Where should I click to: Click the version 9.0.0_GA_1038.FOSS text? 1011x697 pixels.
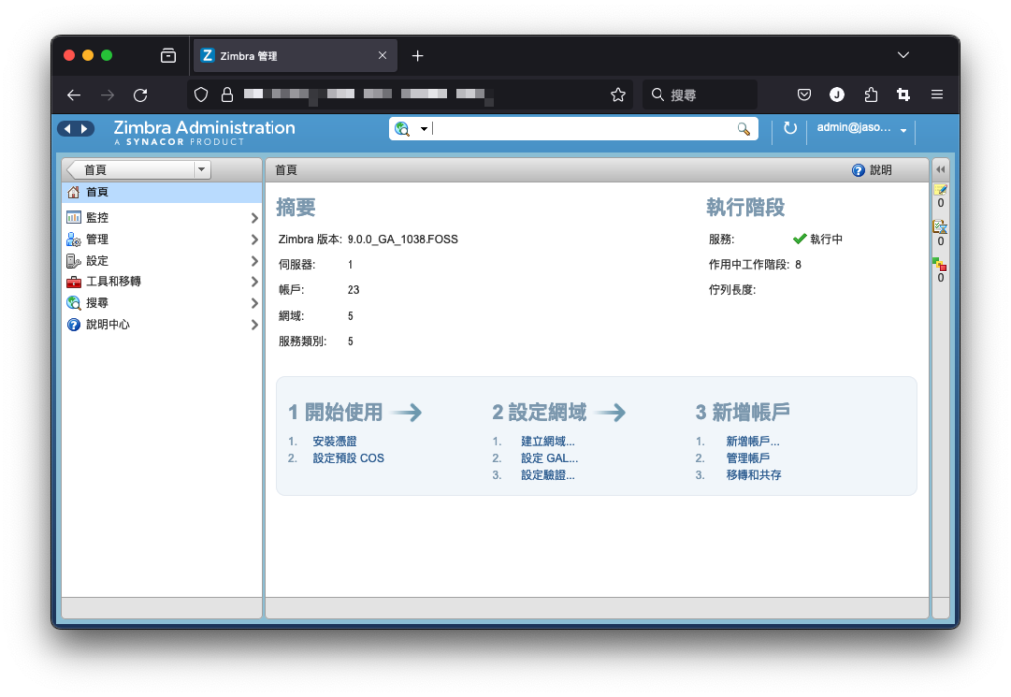pos(403,239)
